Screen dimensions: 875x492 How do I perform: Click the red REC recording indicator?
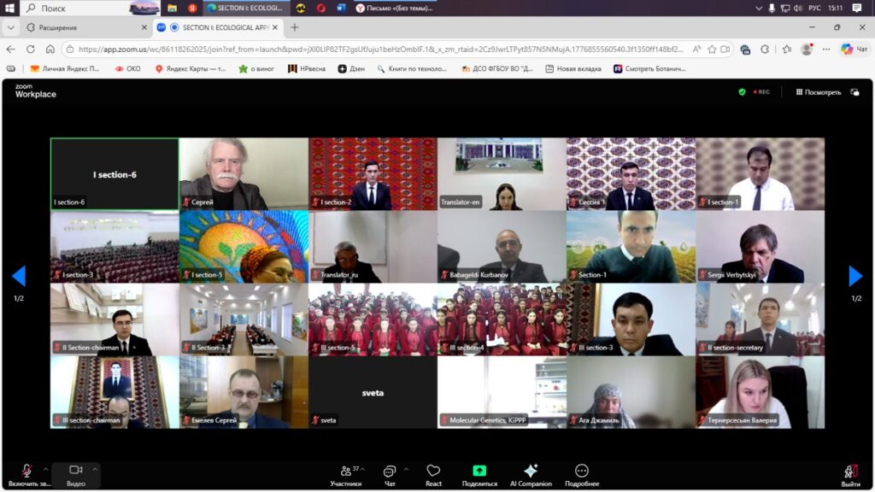pos(760,92)
